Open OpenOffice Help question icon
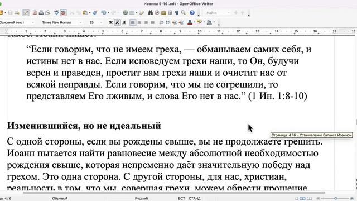Viewport: 357px width, 201px height. 192,13
